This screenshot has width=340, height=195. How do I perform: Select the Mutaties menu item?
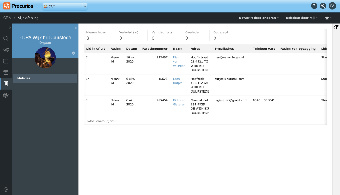tap(45, 78)
